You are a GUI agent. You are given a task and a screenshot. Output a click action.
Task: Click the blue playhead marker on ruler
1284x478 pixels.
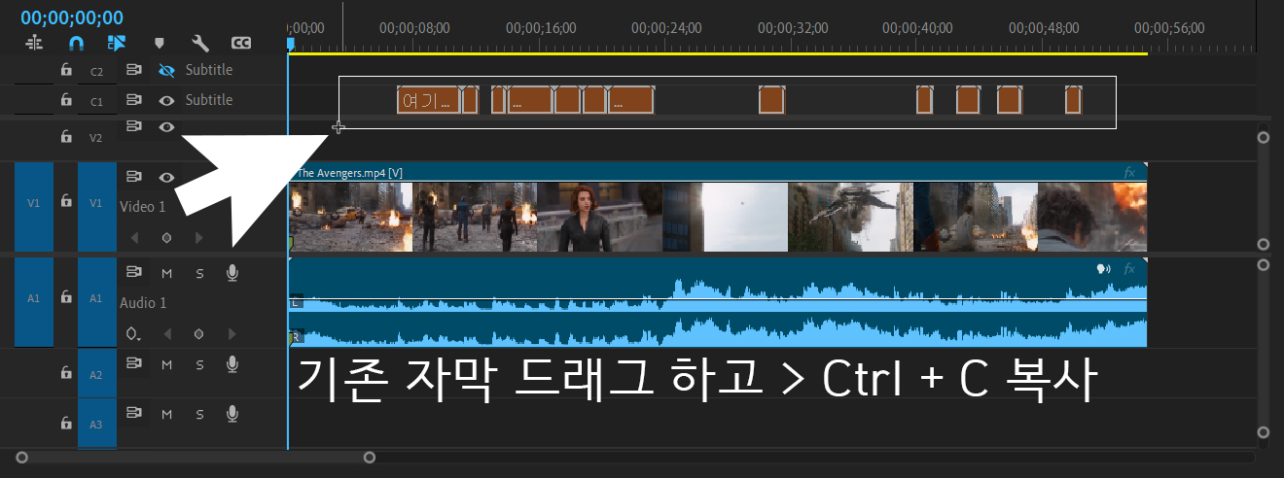pyautogui.click(x=290, y=44)
